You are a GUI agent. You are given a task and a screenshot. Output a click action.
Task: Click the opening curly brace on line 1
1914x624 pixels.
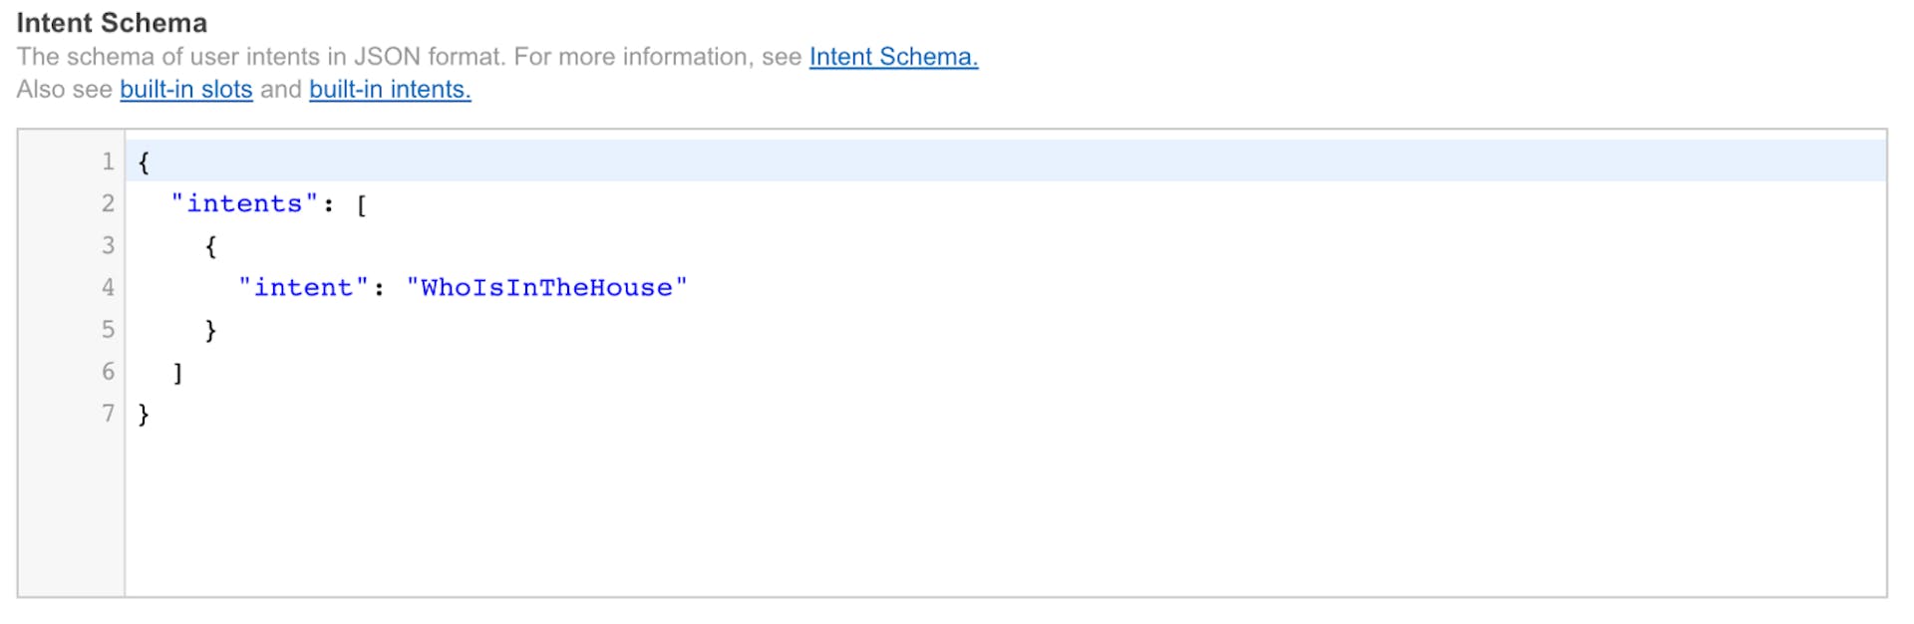(x=144, y=162)
